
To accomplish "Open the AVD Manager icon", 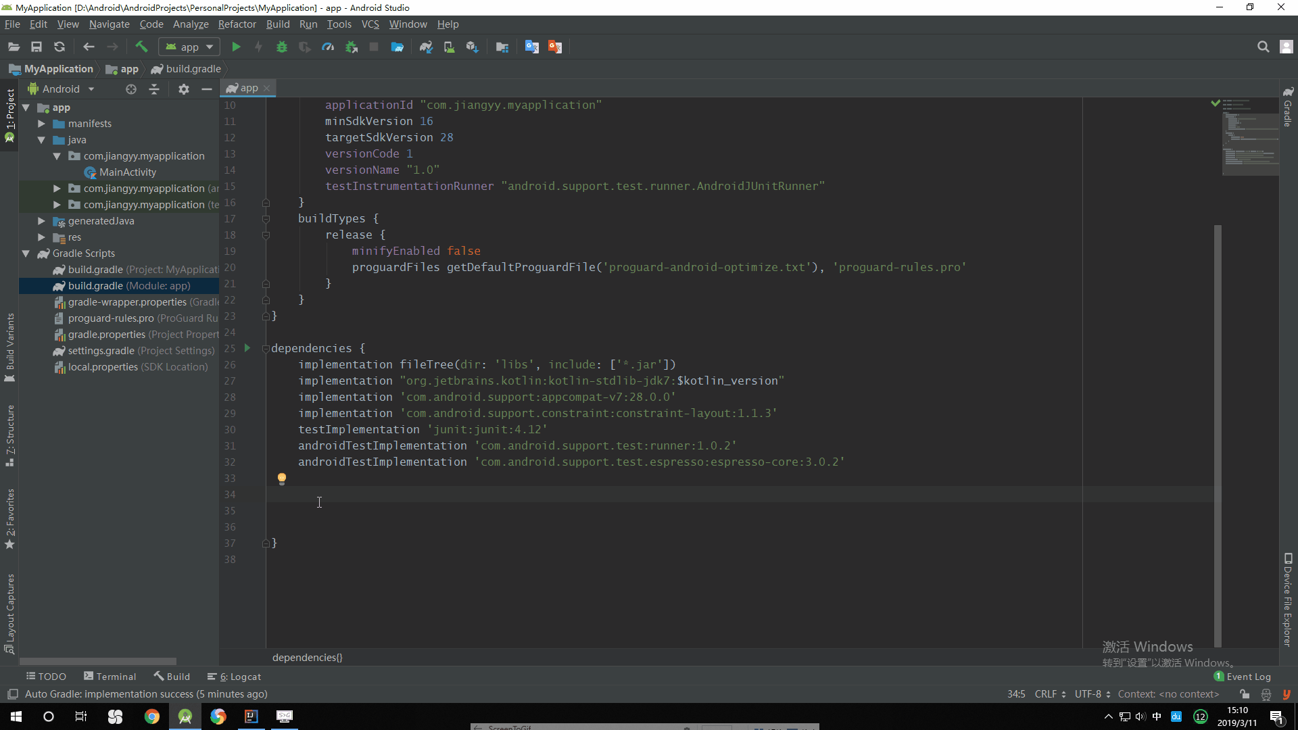I will coord(449,47).
